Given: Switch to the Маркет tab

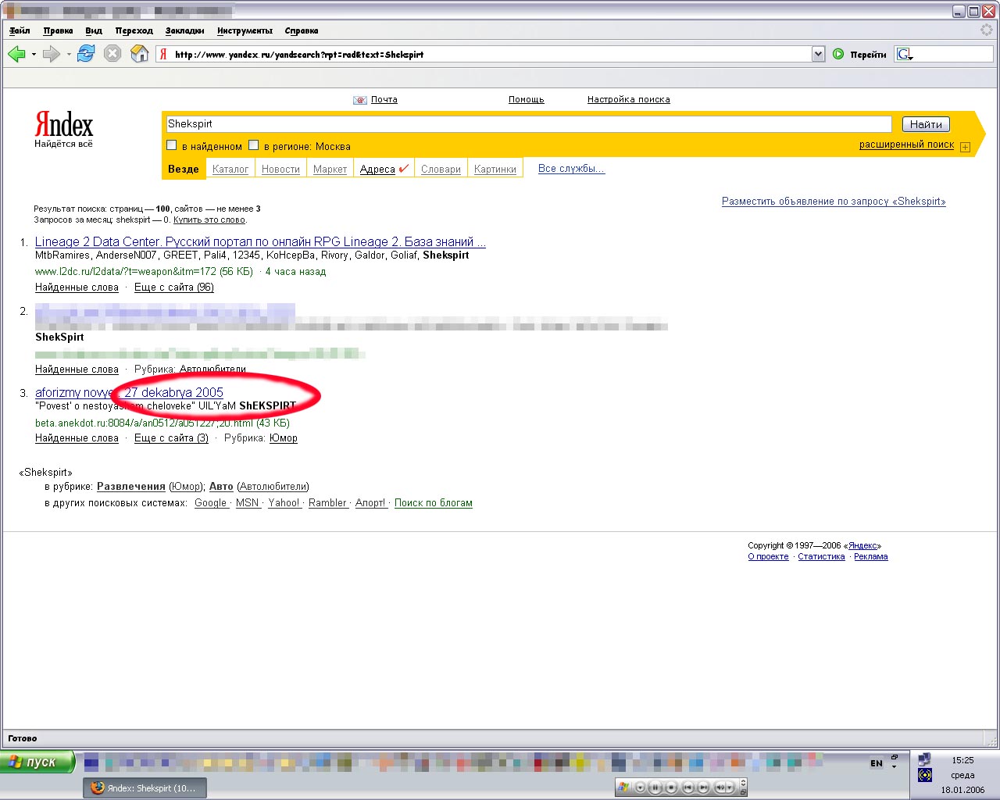Looking at the screenshot, I should 330,169.
